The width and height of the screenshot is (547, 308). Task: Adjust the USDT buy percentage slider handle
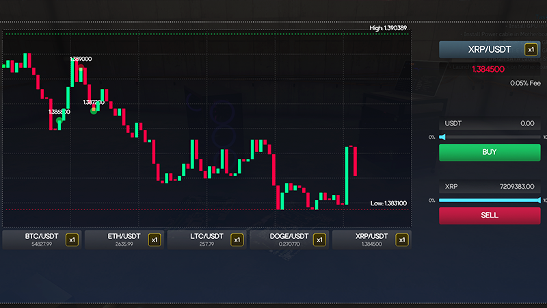click(x=442, y=137)
